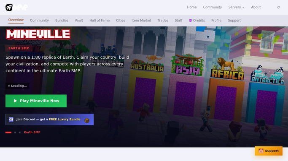Open the Hall of Fame tab

coord(100,21)
